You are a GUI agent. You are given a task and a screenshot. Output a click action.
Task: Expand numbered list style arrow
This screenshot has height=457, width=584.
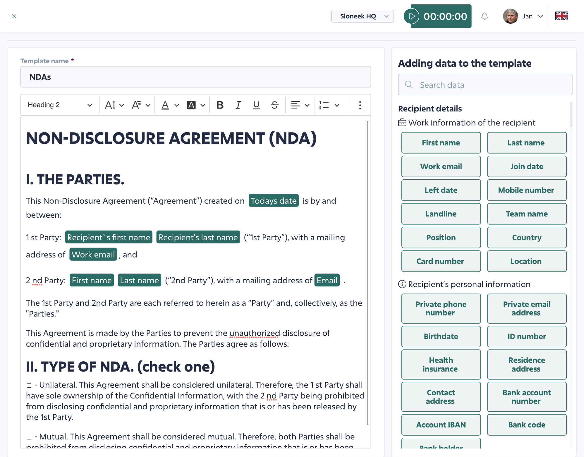coord(337,105)
